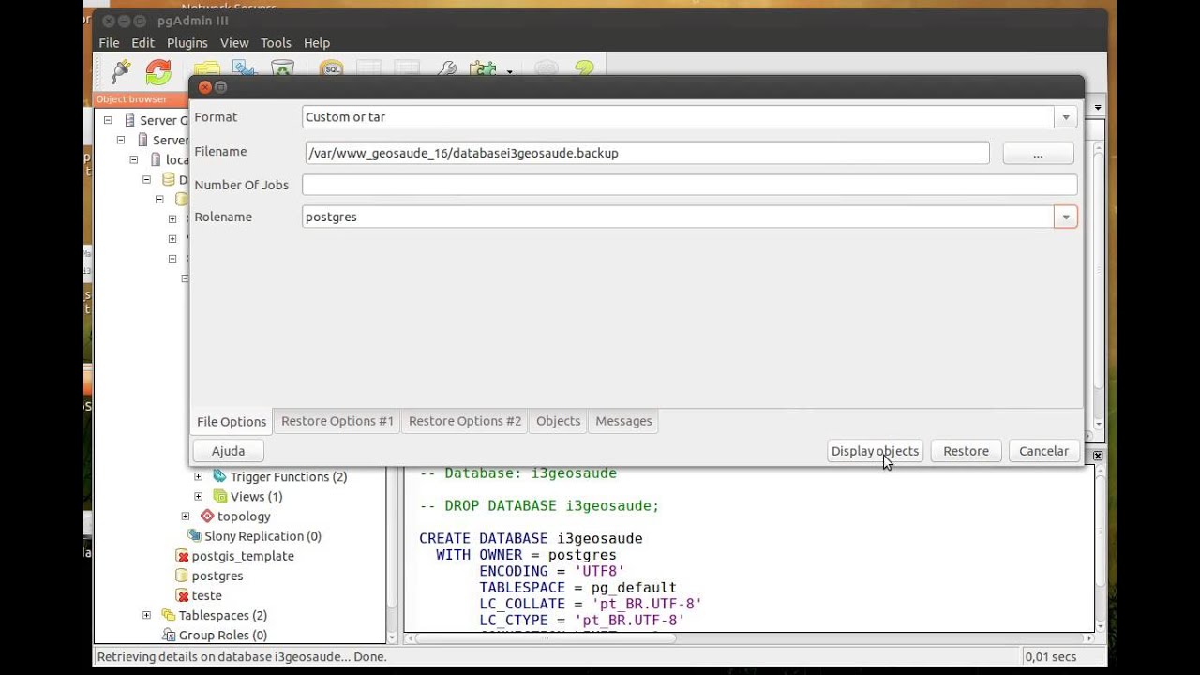
Task: Click the '0,01 secs' status bar entry
Action: [1050, 657]
